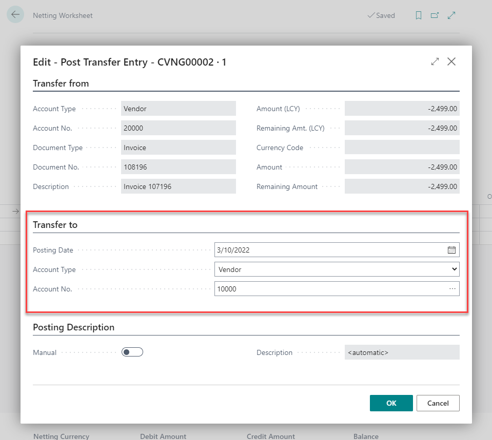Click the automatic Description field

402,352
